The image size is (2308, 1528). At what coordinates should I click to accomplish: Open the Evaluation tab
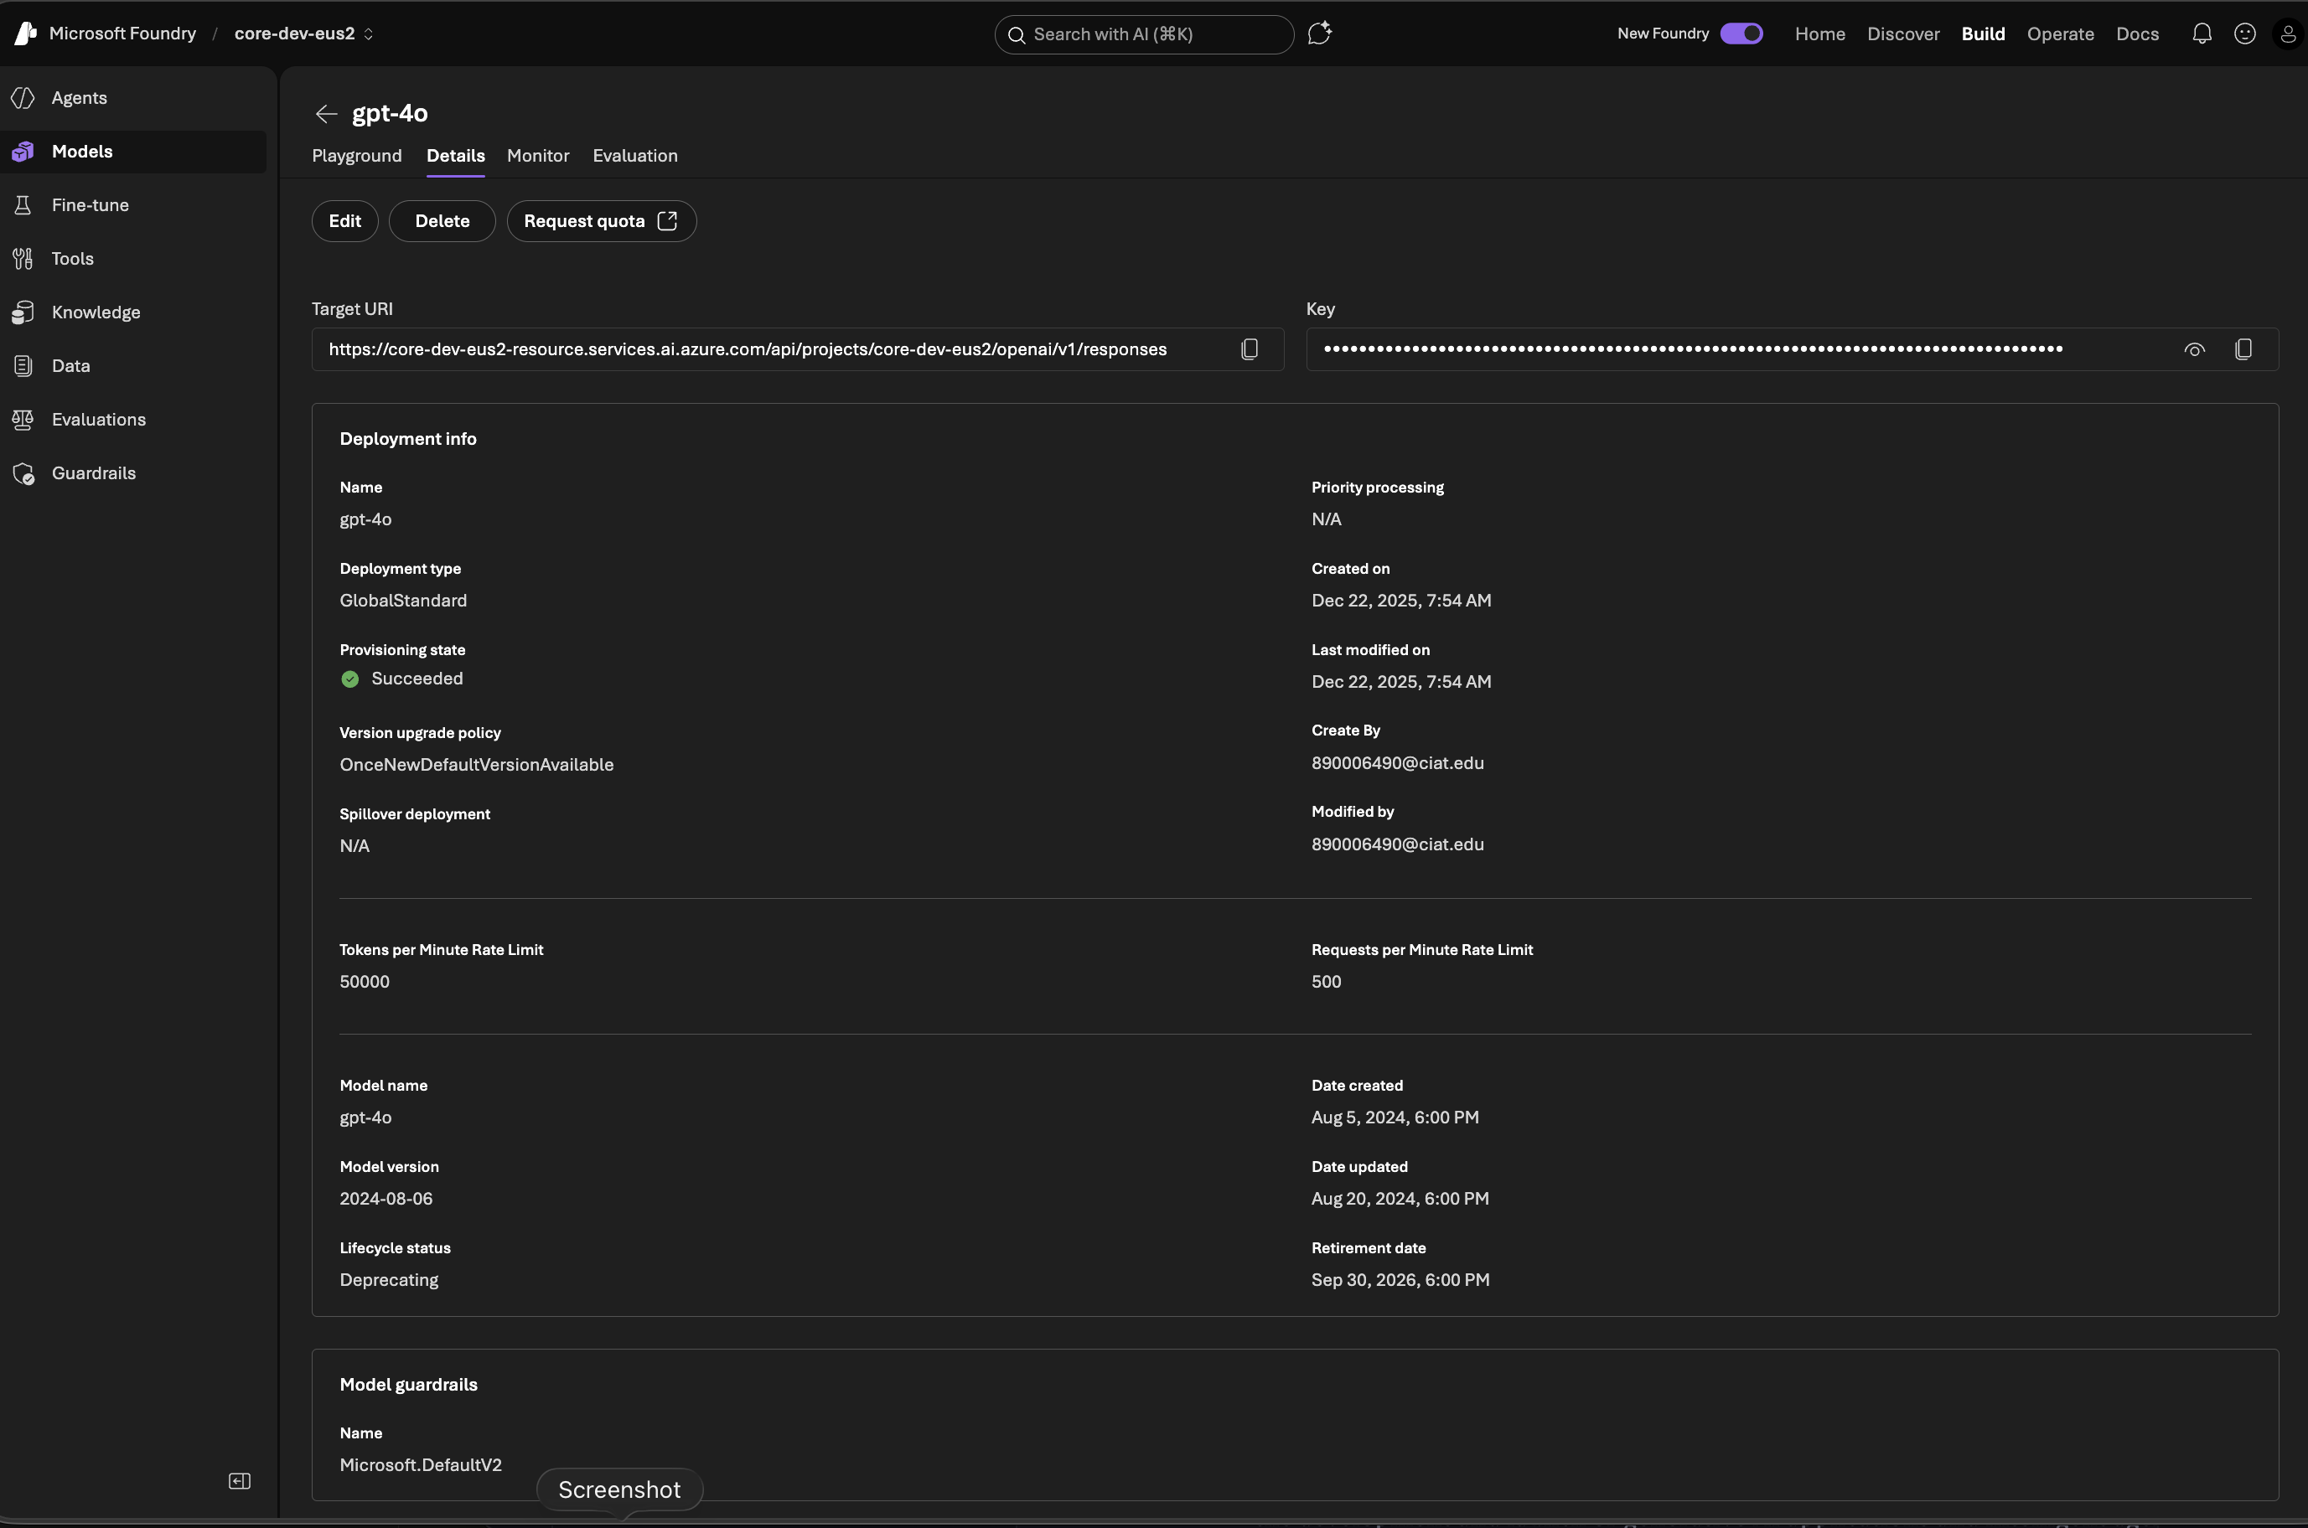coord(634,156)
